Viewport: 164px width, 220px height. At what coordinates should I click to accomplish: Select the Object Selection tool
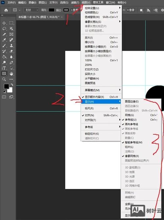tap(11, 29)
